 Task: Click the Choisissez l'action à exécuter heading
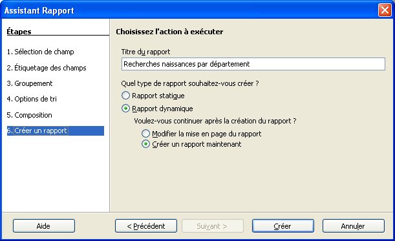[x=169, y=32]
